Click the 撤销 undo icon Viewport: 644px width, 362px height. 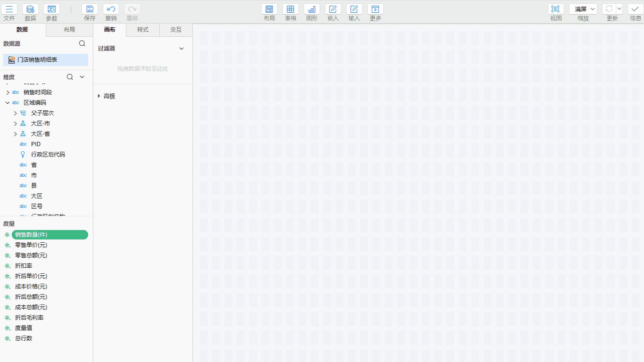(x=111, y=9)
